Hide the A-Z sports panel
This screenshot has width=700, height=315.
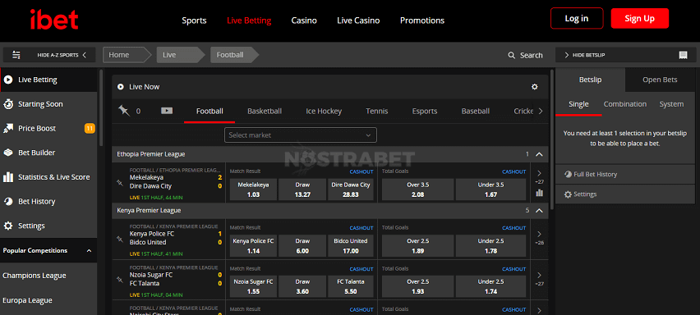[49, 55]
